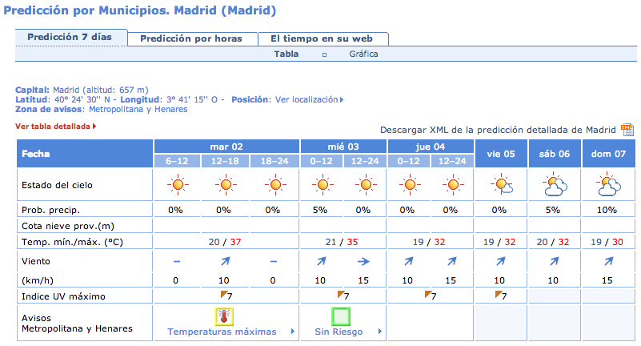Expand the Temperaturas máximas warning arrow
Viewport: 641px width, 346px height.
[293, 332]
